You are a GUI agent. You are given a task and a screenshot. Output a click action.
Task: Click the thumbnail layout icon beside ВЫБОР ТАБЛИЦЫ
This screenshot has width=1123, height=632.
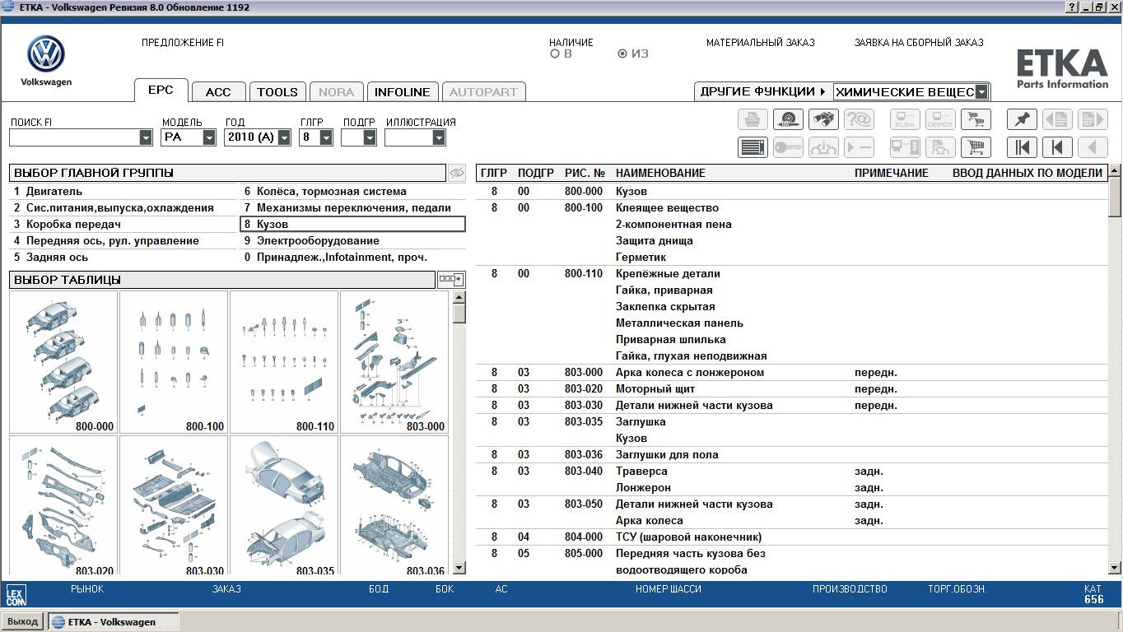pos(450,280)
